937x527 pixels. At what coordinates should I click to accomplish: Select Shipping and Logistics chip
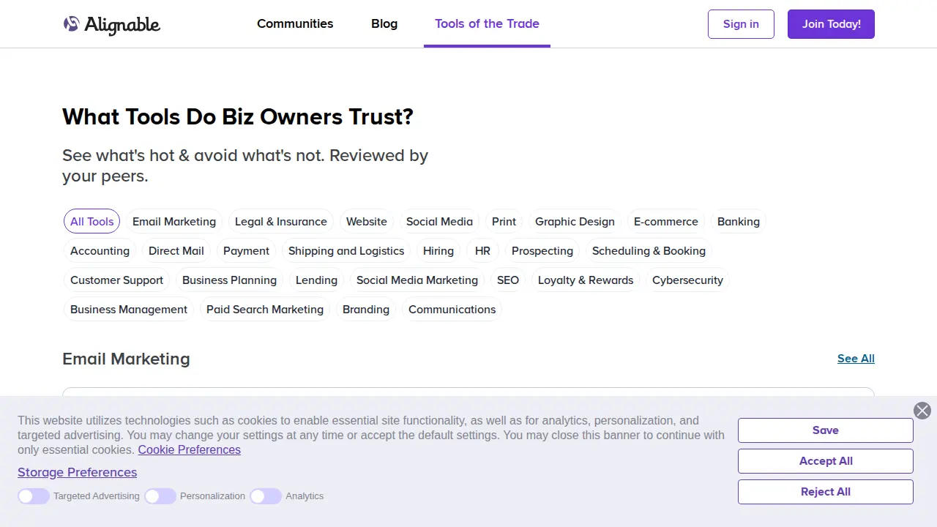[346, 250]
